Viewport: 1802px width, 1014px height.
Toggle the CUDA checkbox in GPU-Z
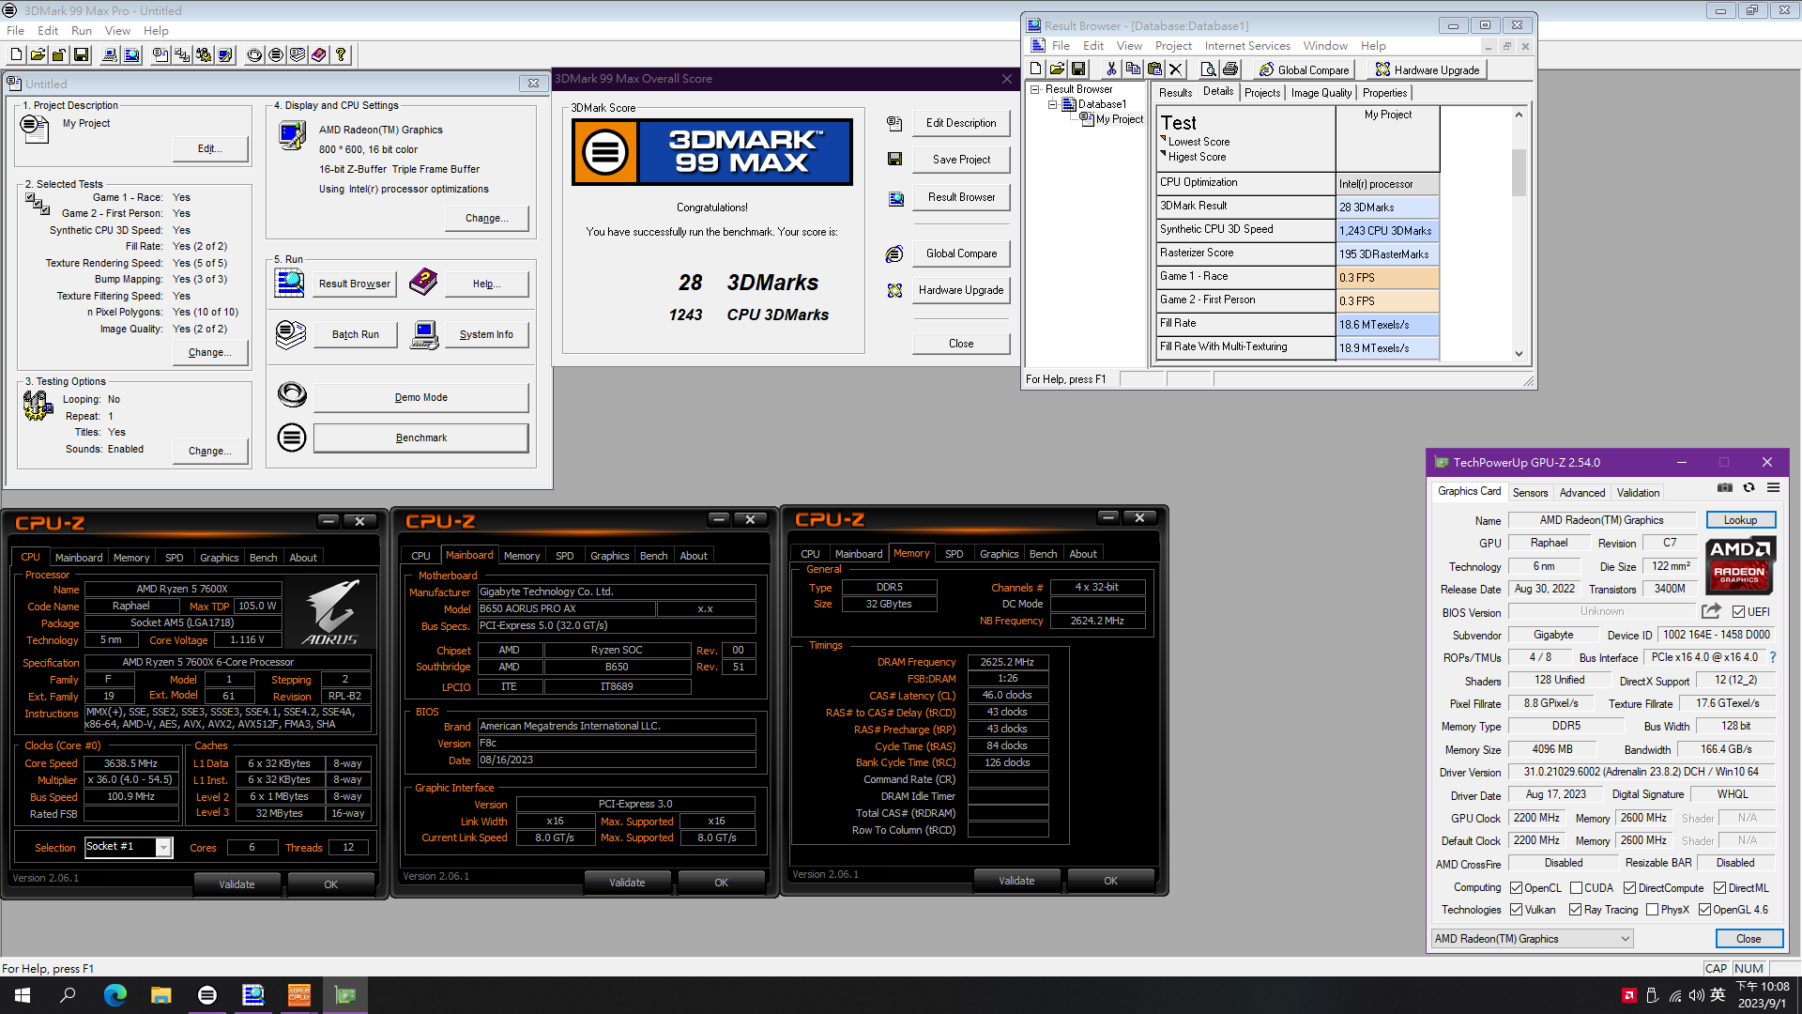(1576, 888)
